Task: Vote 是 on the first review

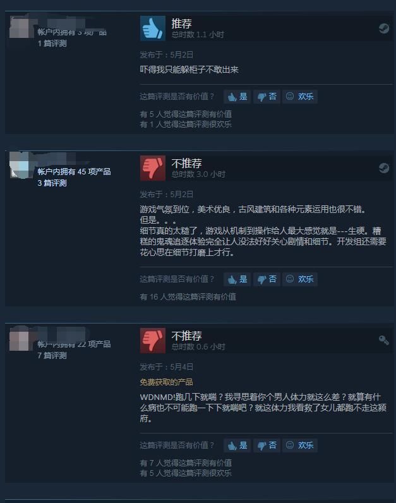Action: pyautogui.click(x=237, y=97)
